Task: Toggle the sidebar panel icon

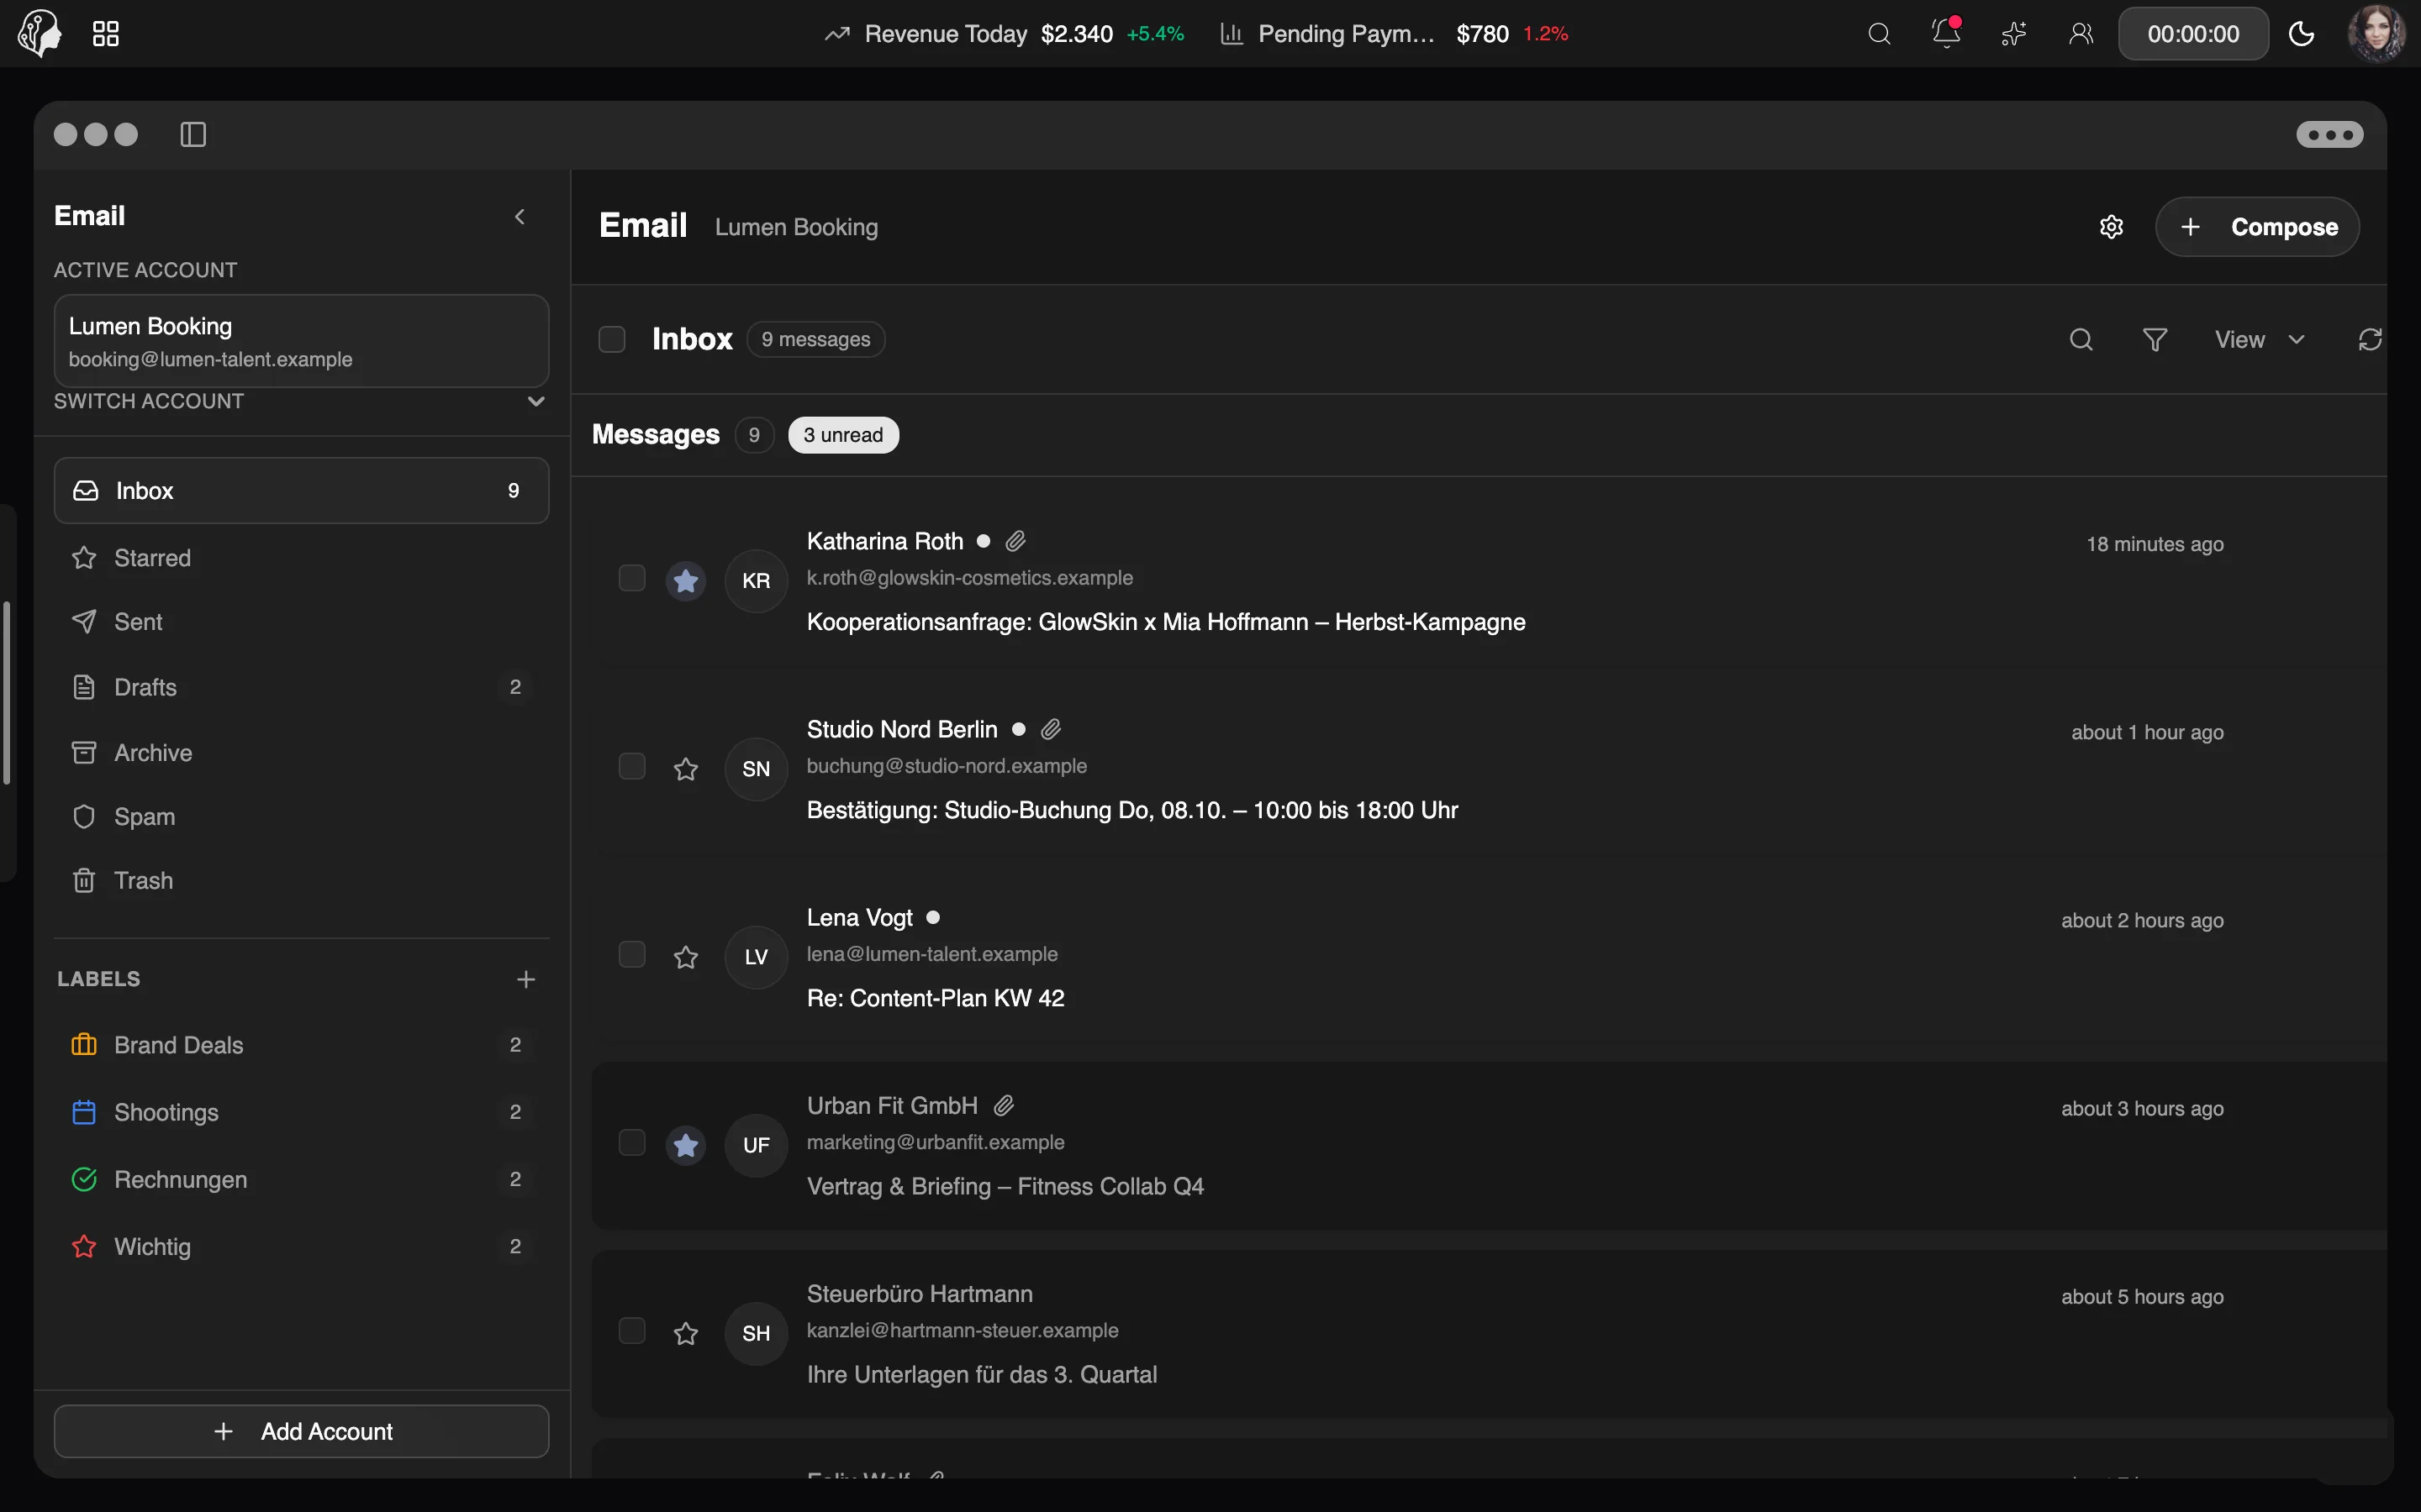Action: click(193, 134)
